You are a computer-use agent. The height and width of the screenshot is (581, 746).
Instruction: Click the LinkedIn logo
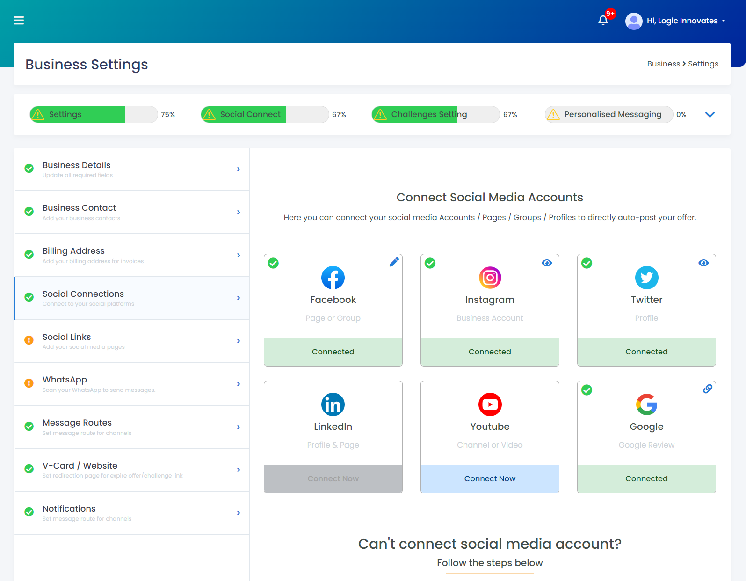333,404
